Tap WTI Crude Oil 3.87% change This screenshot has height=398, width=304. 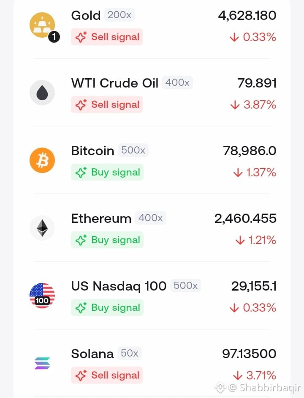pos(253,104)
